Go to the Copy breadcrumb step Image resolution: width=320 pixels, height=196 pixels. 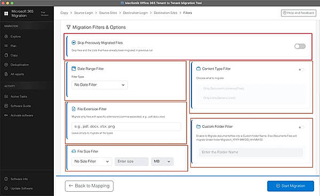click(x=64, y=13)
